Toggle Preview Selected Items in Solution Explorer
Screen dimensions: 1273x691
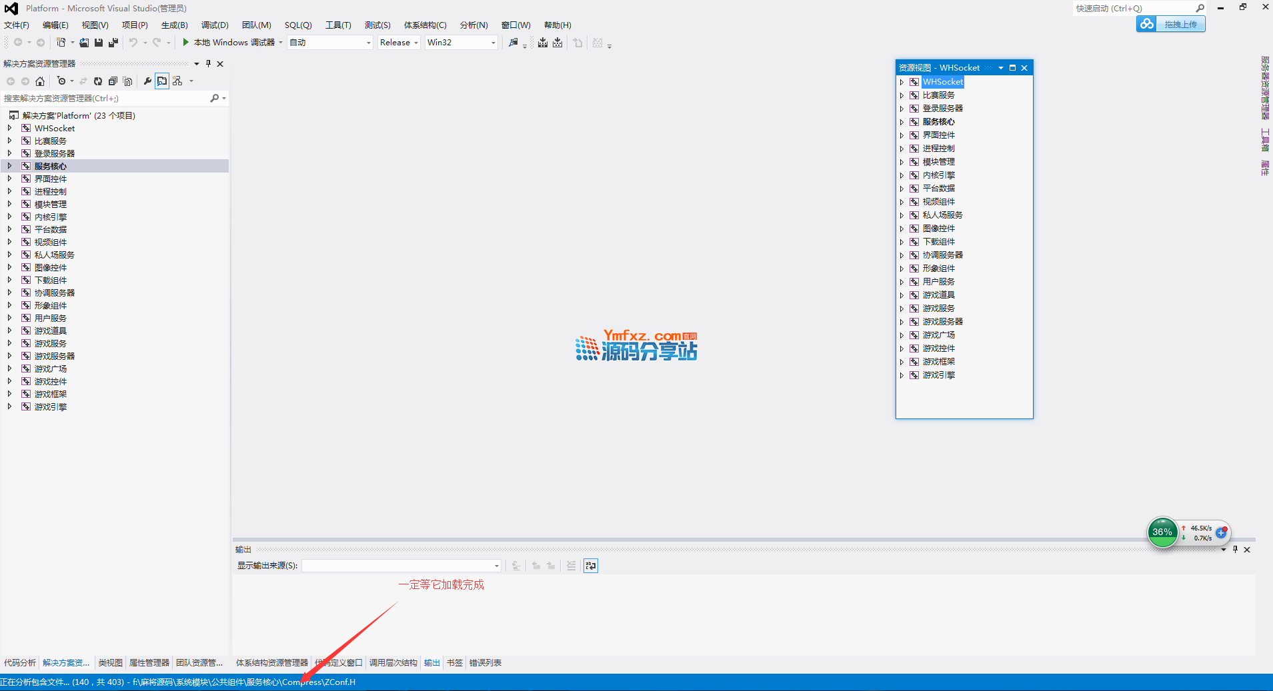162,81
